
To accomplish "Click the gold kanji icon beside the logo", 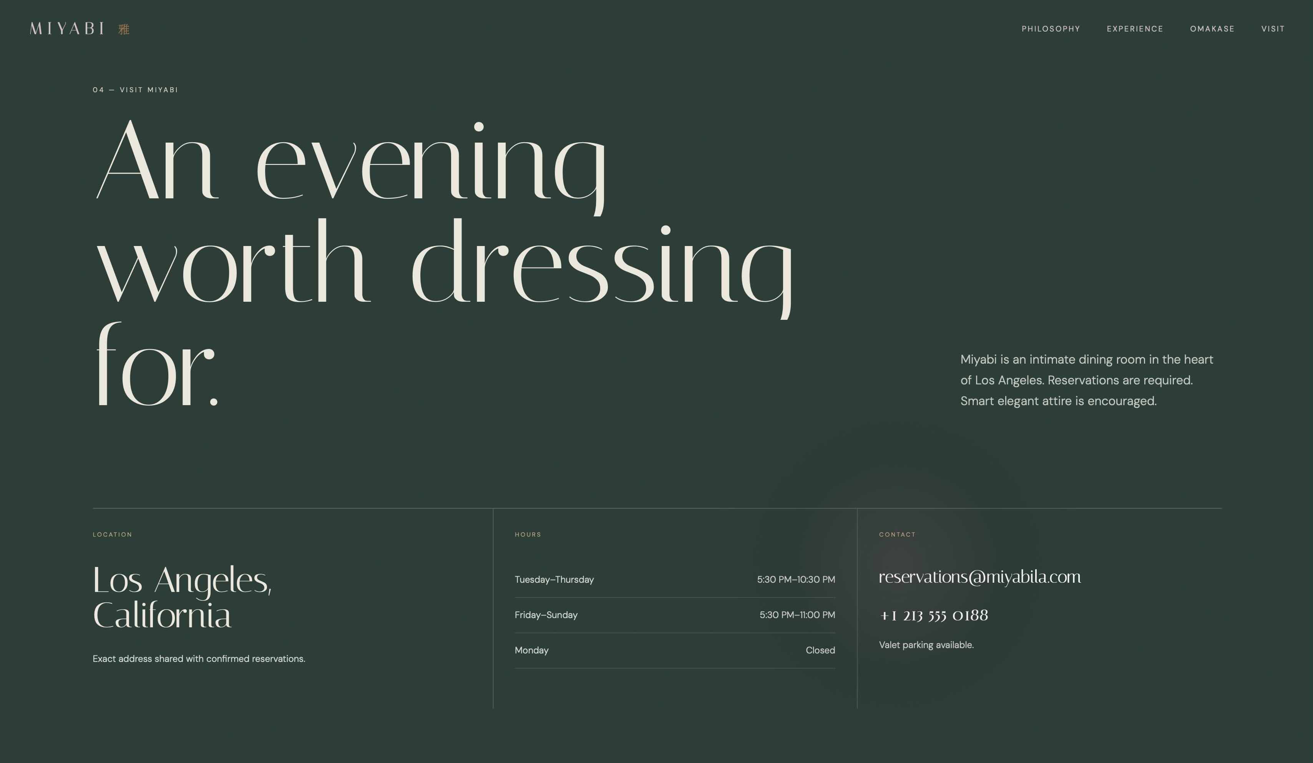I will [123, 29].
